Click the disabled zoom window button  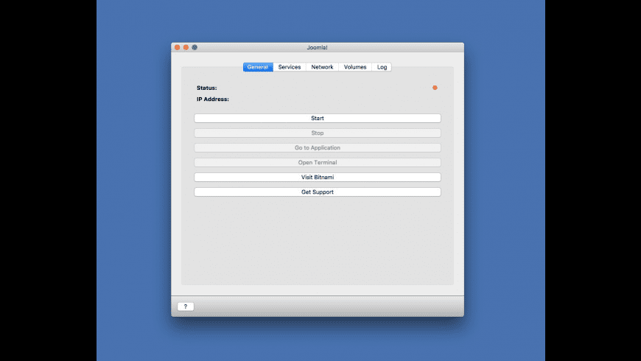(x=195, y=47)
